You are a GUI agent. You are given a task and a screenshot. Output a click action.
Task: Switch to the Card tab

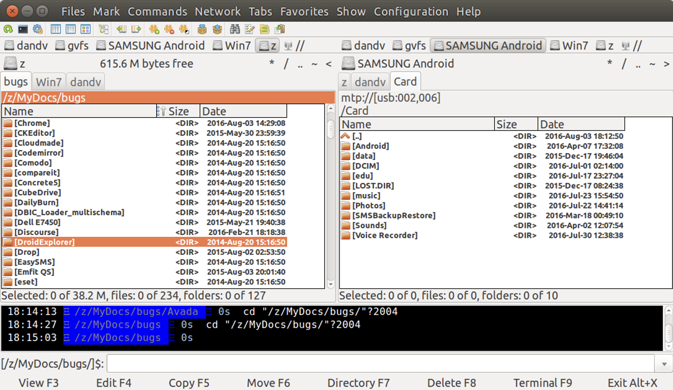tap(405, 81)
